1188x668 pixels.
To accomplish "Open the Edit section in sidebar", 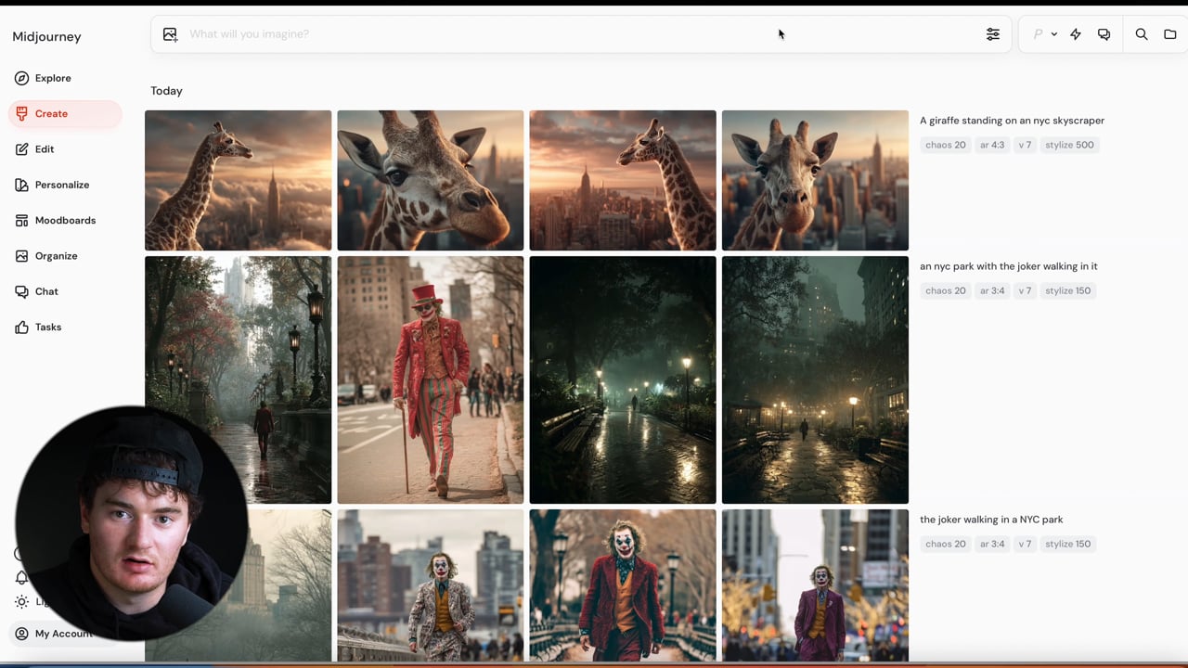I will (x=45, y=149).
